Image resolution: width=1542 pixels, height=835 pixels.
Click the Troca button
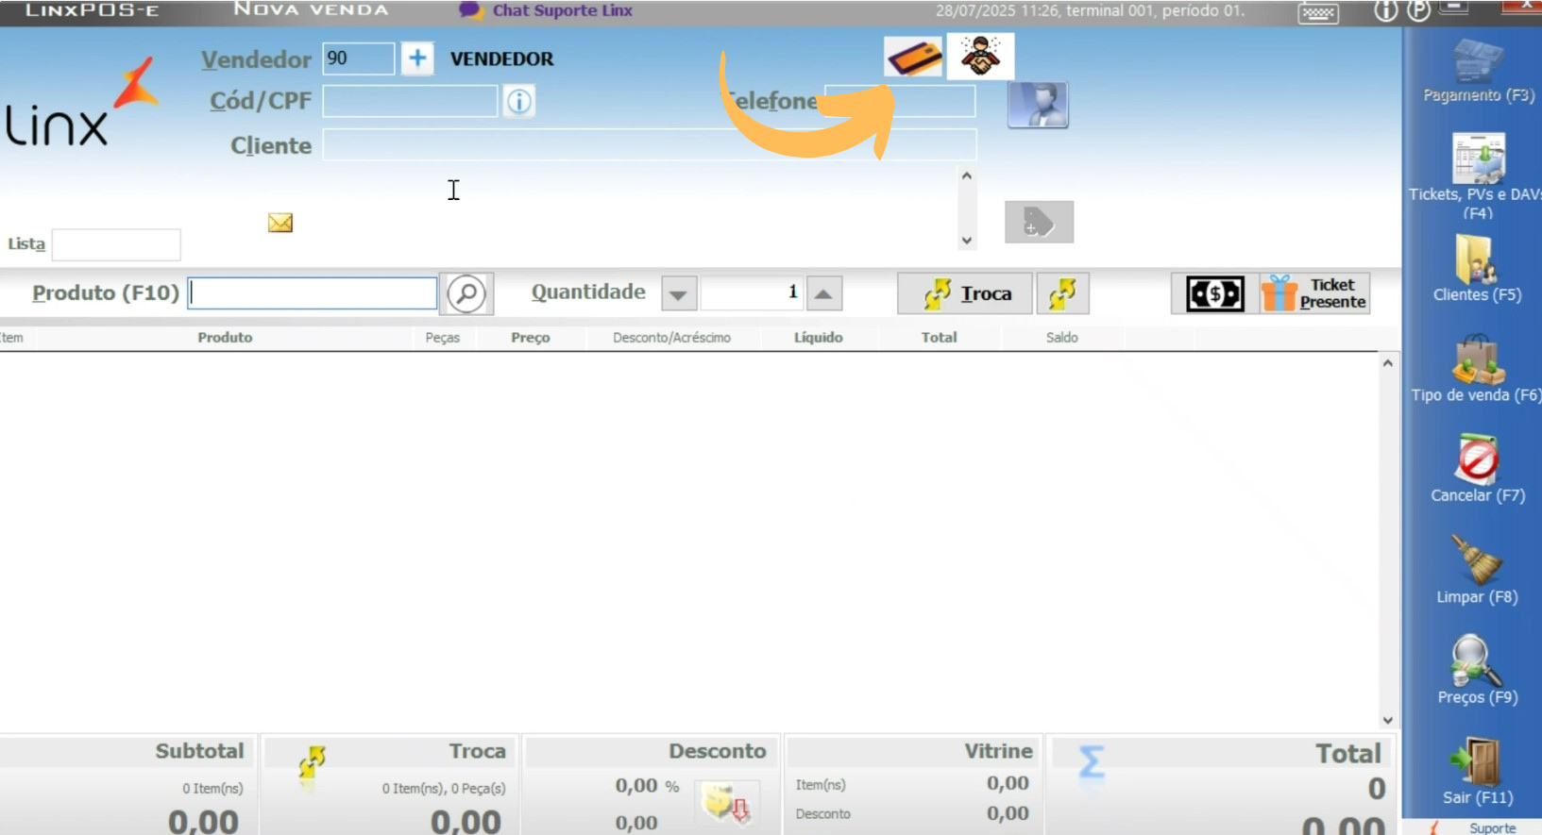[x=965, y=293]
